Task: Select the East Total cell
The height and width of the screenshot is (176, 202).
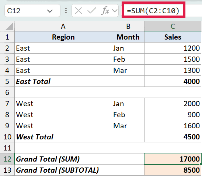Action: click(x=63, y=81)
